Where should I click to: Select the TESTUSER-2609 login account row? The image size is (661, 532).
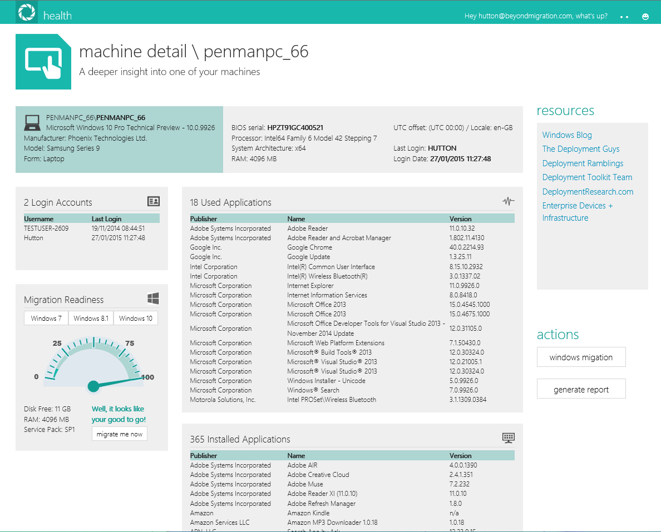click(92, 228)
